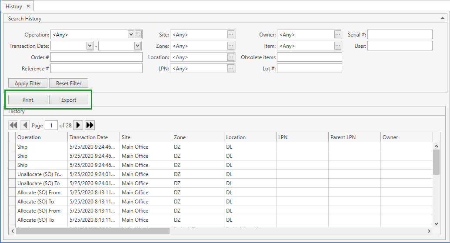Close the History tab
The image size is (450, 243).
pyautogui.click(x=28, y=7)
